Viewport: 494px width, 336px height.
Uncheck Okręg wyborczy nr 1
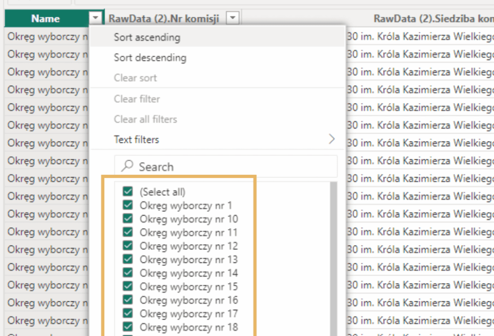click(x=128, y=206)
